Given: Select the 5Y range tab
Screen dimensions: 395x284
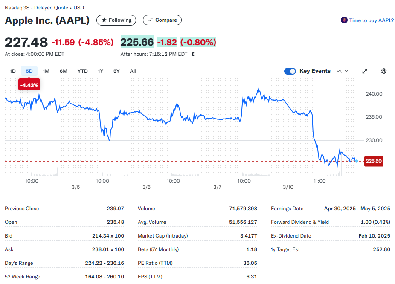Looking at the screenshot, I should click(x=116, y=71).
